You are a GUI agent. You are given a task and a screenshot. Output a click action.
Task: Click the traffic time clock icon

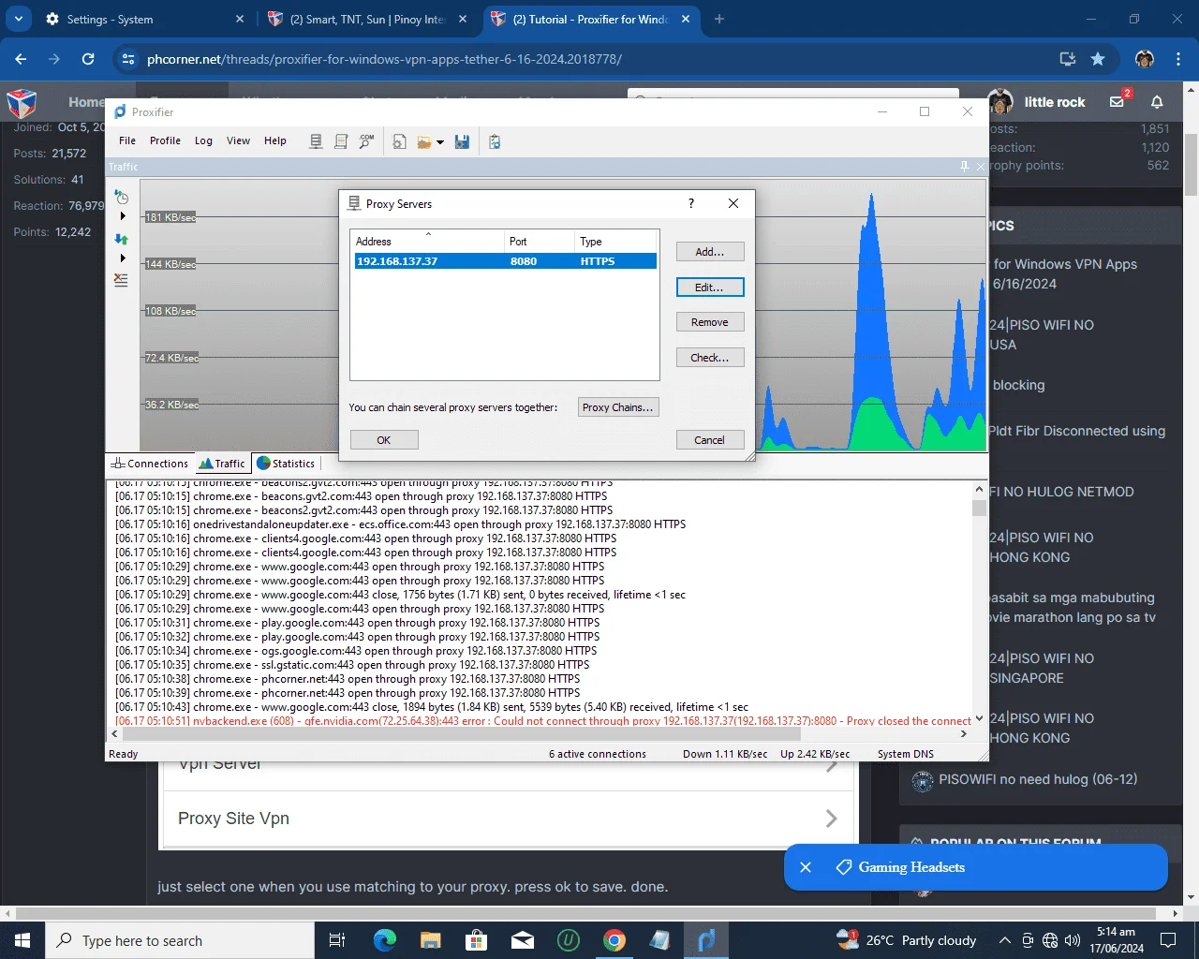point(122,197)
